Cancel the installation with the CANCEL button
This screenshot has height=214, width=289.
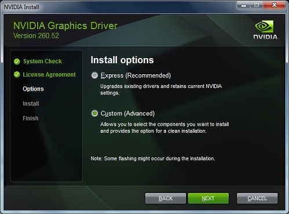[x=257, y=198]
